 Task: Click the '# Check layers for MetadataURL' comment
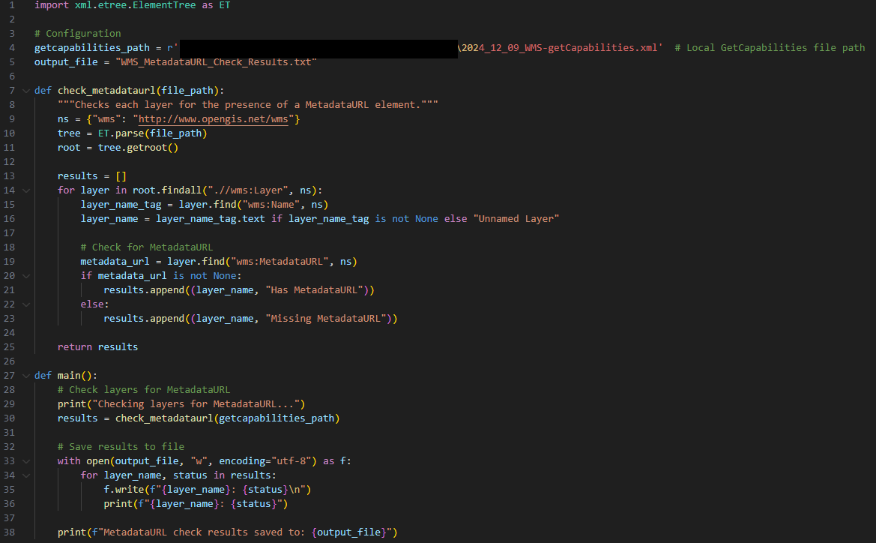pyautogui.click(x=144, y=390)
